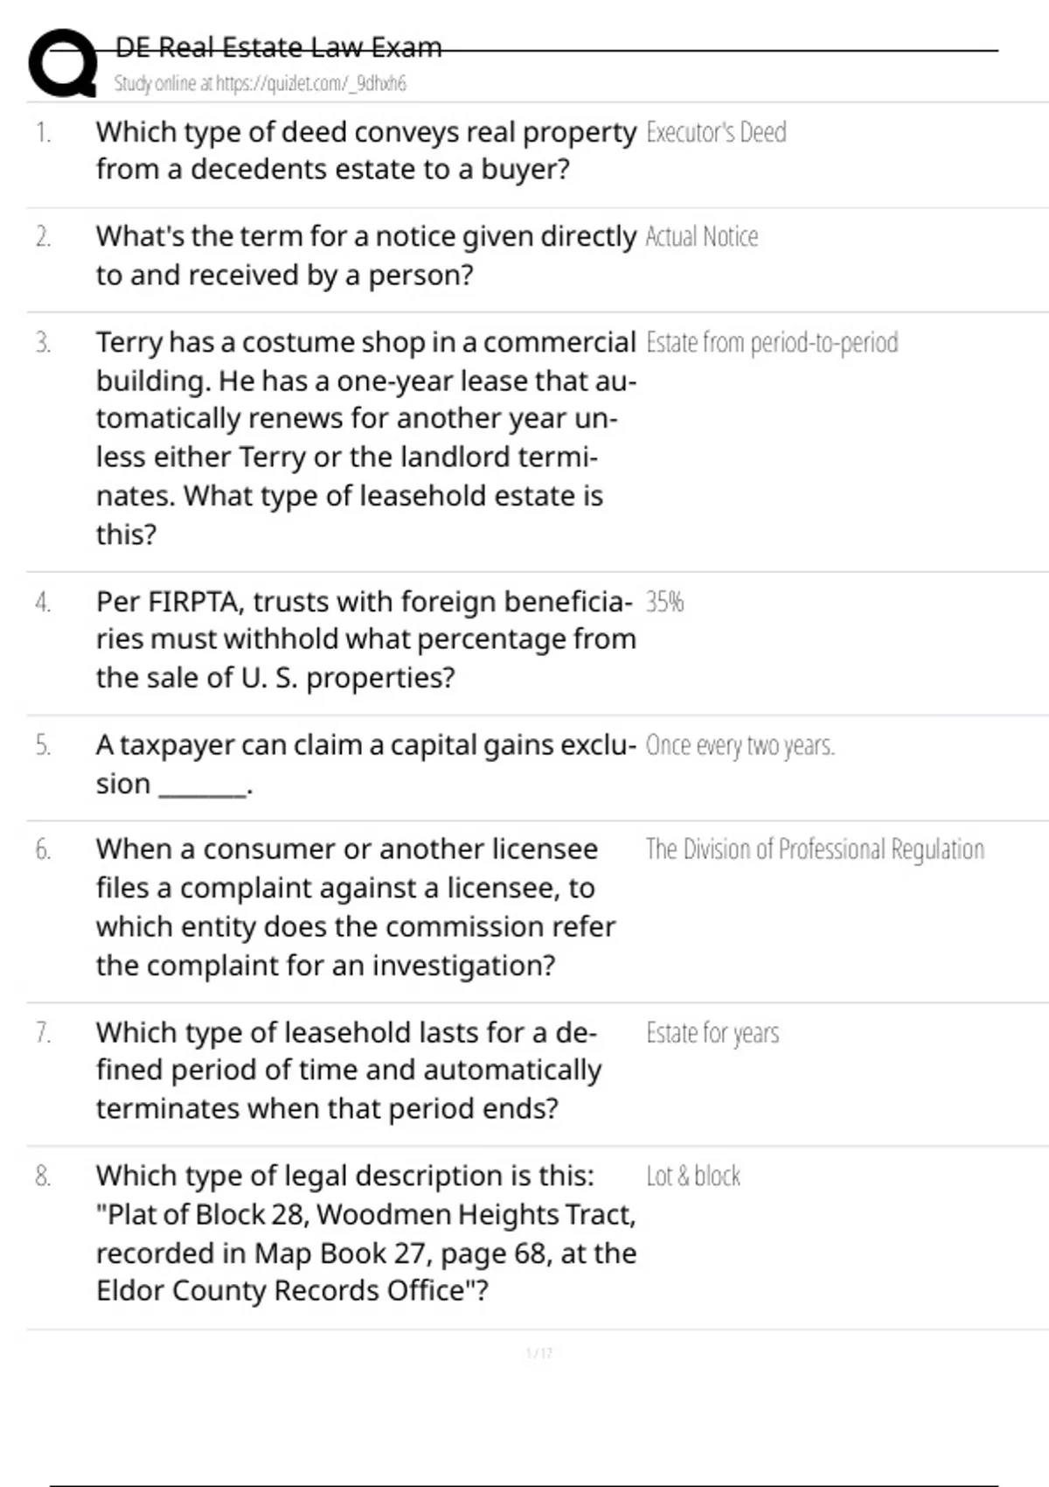Viewport: 1049px width, 1487px height.
Task: Click question 1 about decedent's estate deed
Action: pos(366,150)
